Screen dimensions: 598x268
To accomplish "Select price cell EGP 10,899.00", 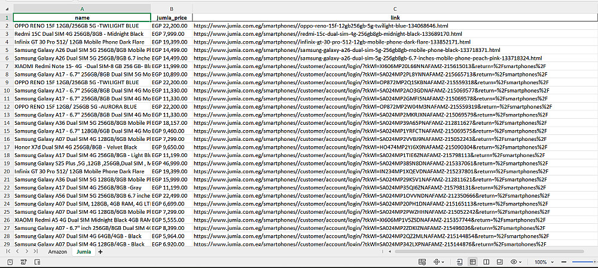I will (172, 74).
